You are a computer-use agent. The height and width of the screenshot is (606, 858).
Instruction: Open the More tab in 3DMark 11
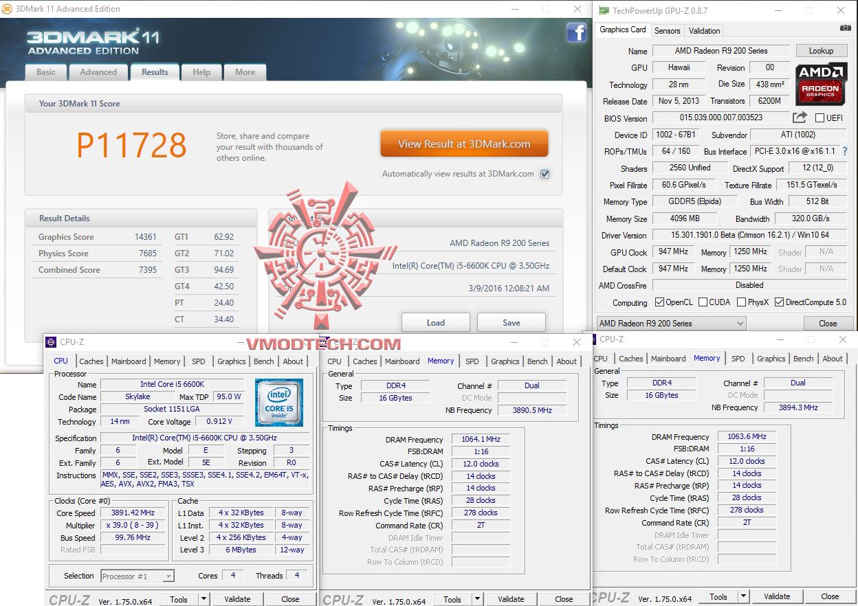pos(245,72)
